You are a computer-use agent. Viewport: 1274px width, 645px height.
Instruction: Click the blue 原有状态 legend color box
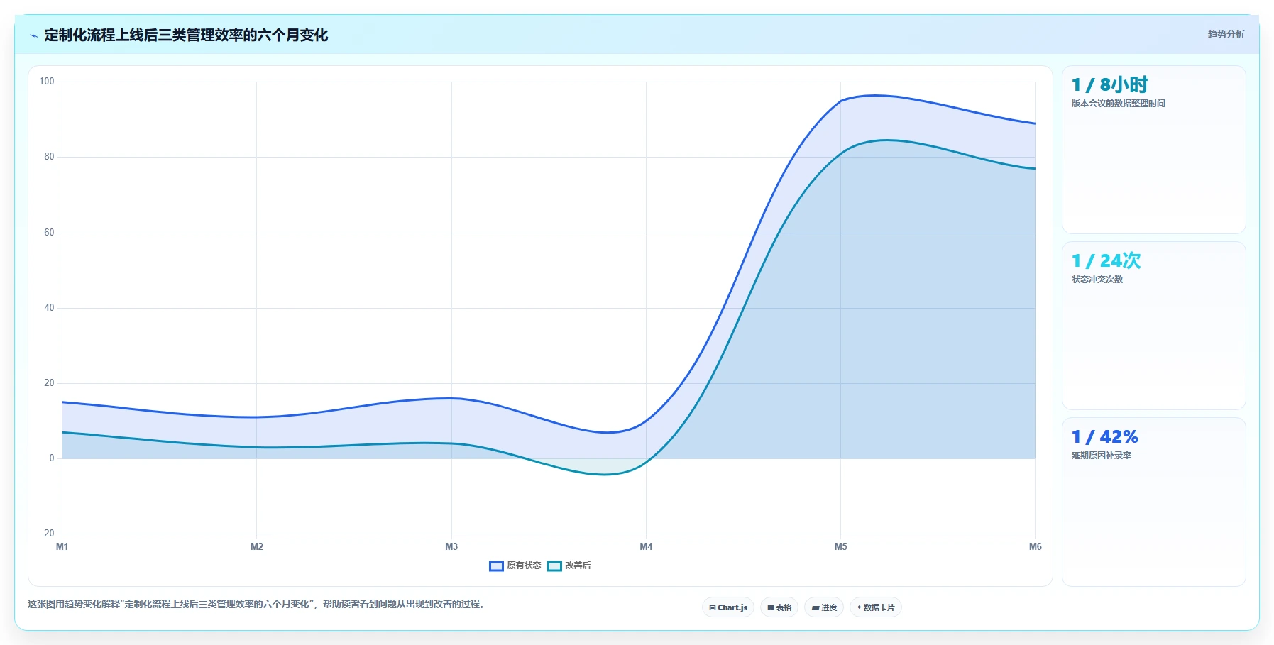click(496, 566)
